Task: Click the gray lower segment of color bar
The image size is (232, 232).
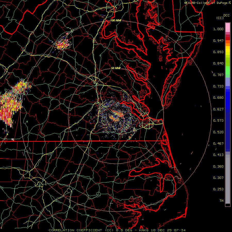Action: [x=228, y=179]
